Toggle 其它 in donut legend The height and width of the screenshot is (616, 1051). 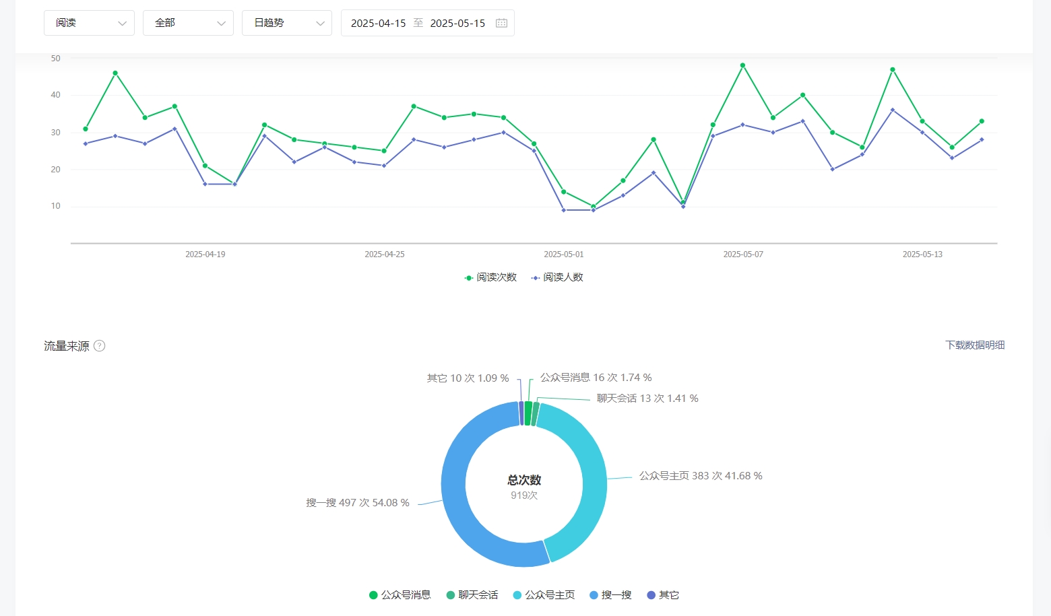[663, 595]
